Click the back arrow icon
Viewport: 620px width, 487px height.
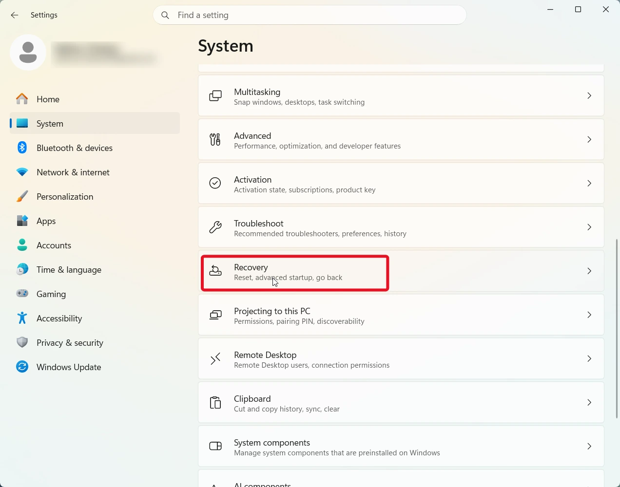tap(15, 15)
